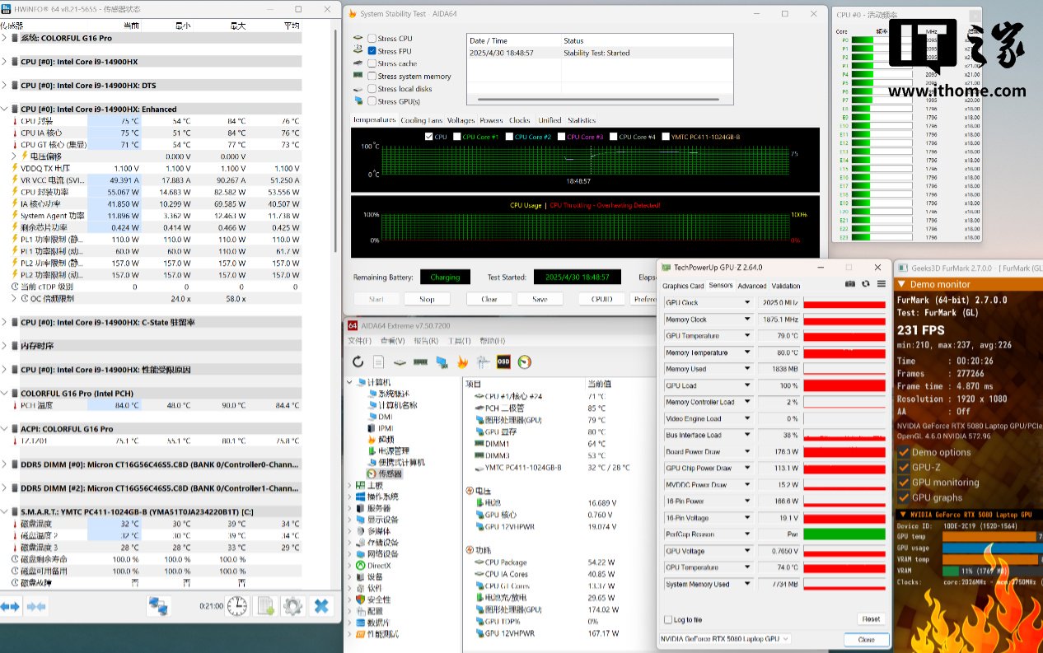1043x653 pixels.
Task: Open HWiNFO sensor settings gear icon
Action: 292,607
